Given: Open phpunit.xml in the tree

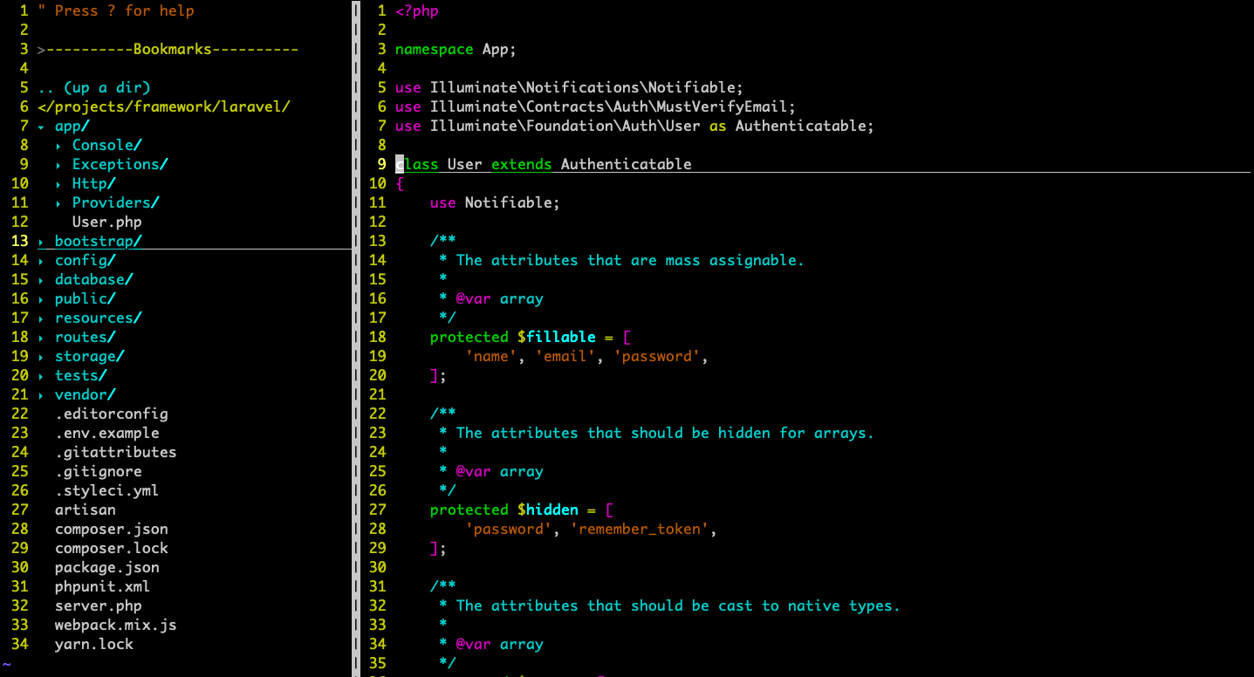Looking at the screenshot, I should point(103,586).
